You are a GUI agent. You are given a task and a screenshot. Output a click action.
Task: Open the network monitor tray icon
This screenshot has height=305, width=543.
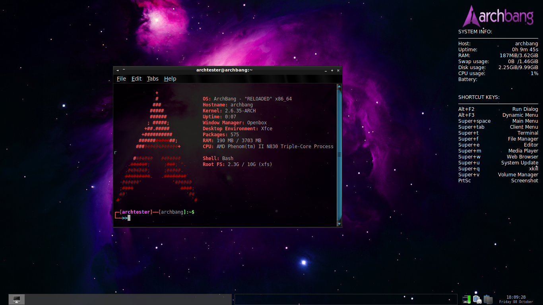[467, 299]
